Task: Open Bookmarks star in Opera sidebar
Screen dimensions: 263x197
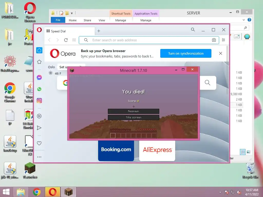Action: tap(39, 62)
